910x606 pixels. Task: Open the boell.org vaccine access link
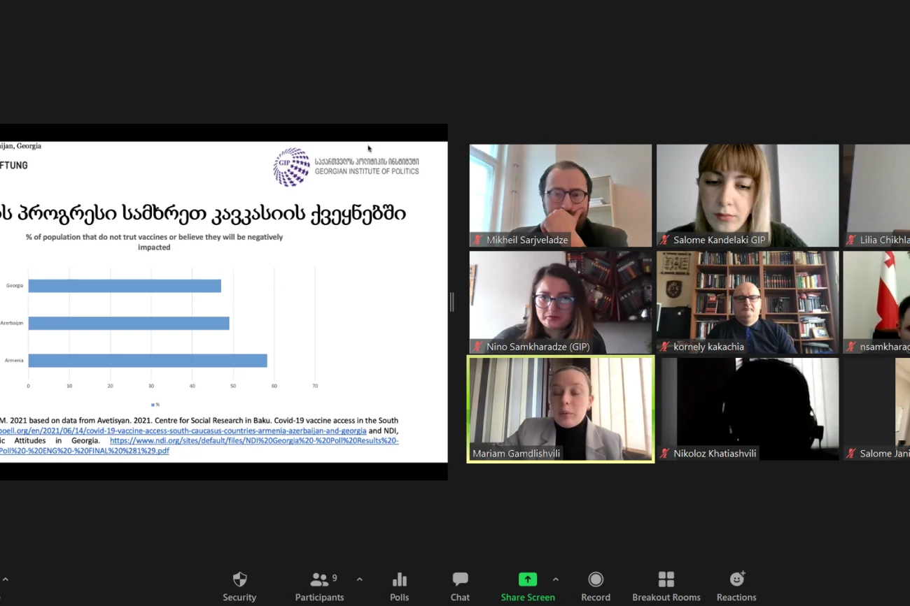tap(182, 431)
